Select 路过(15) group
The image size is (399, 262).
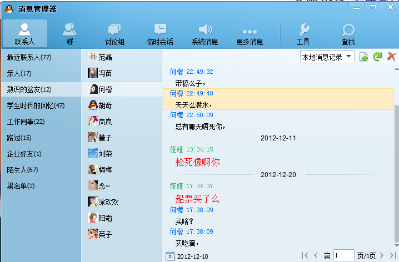(x=41, y=138)
